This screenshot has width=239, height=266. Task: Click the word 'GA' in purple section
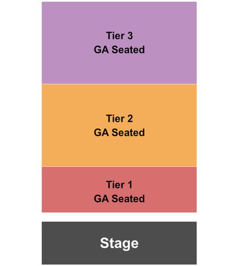pos(101,49)
